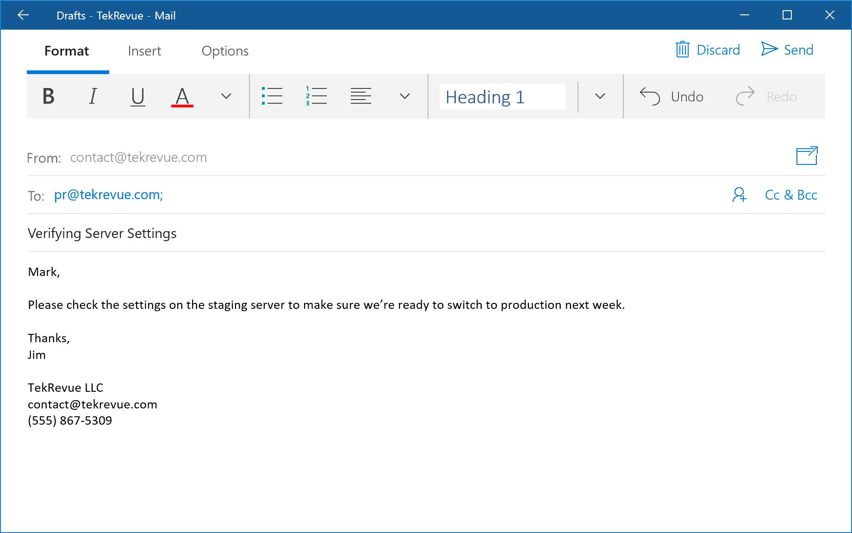Undo the last action
Image resolution: width=852 pixels, height=533 pixels.
[671, 96]
